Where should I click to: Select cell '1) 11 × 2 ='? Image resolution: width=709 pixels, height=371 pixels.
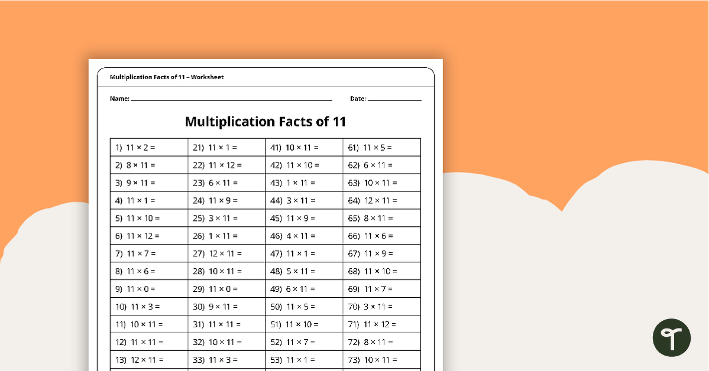pyautogui.click(x=149, y=147)
